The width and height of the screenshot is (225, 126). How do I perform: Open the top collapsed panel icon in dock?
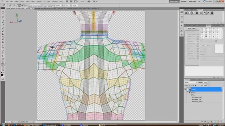181,12
